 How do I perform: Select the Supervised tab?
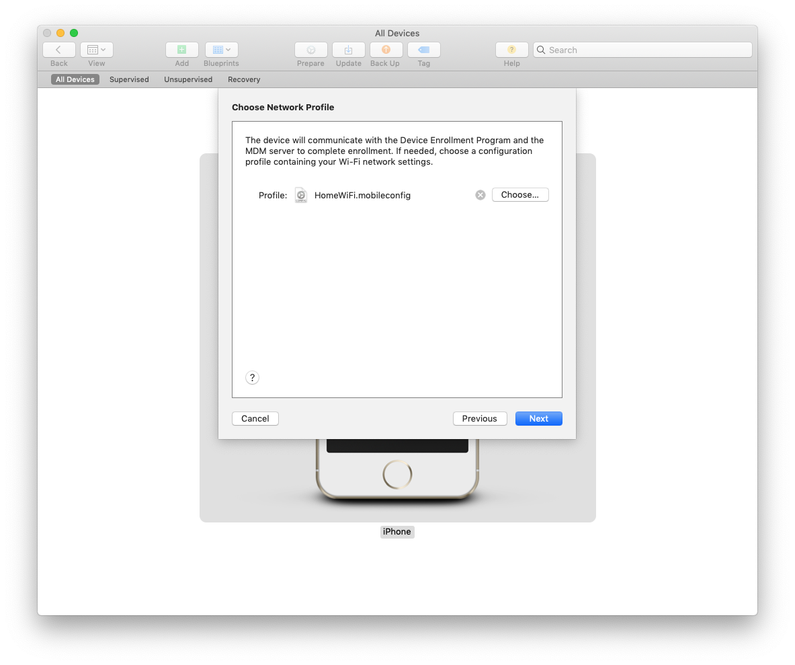click(x=129, y=79)
